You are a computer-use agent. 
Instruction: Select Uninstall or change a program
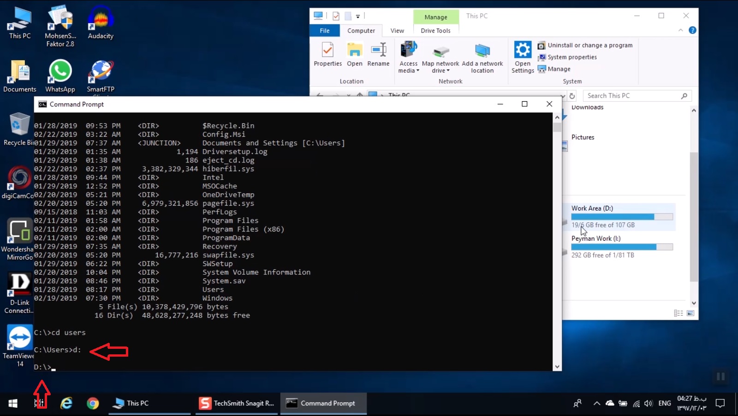[x=589, y=45]
